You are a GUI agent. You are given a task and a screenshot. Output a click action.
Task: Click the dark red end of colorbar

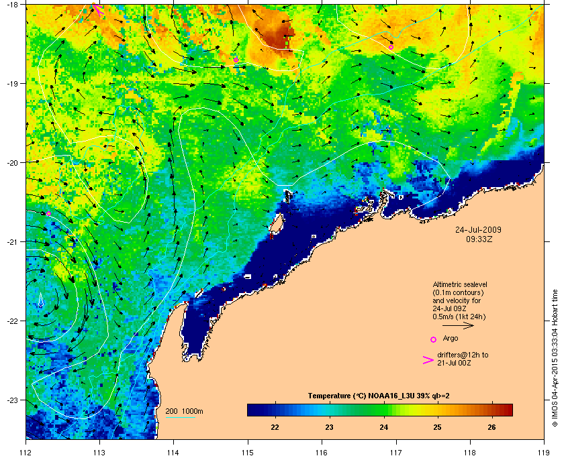coord(508,410)
